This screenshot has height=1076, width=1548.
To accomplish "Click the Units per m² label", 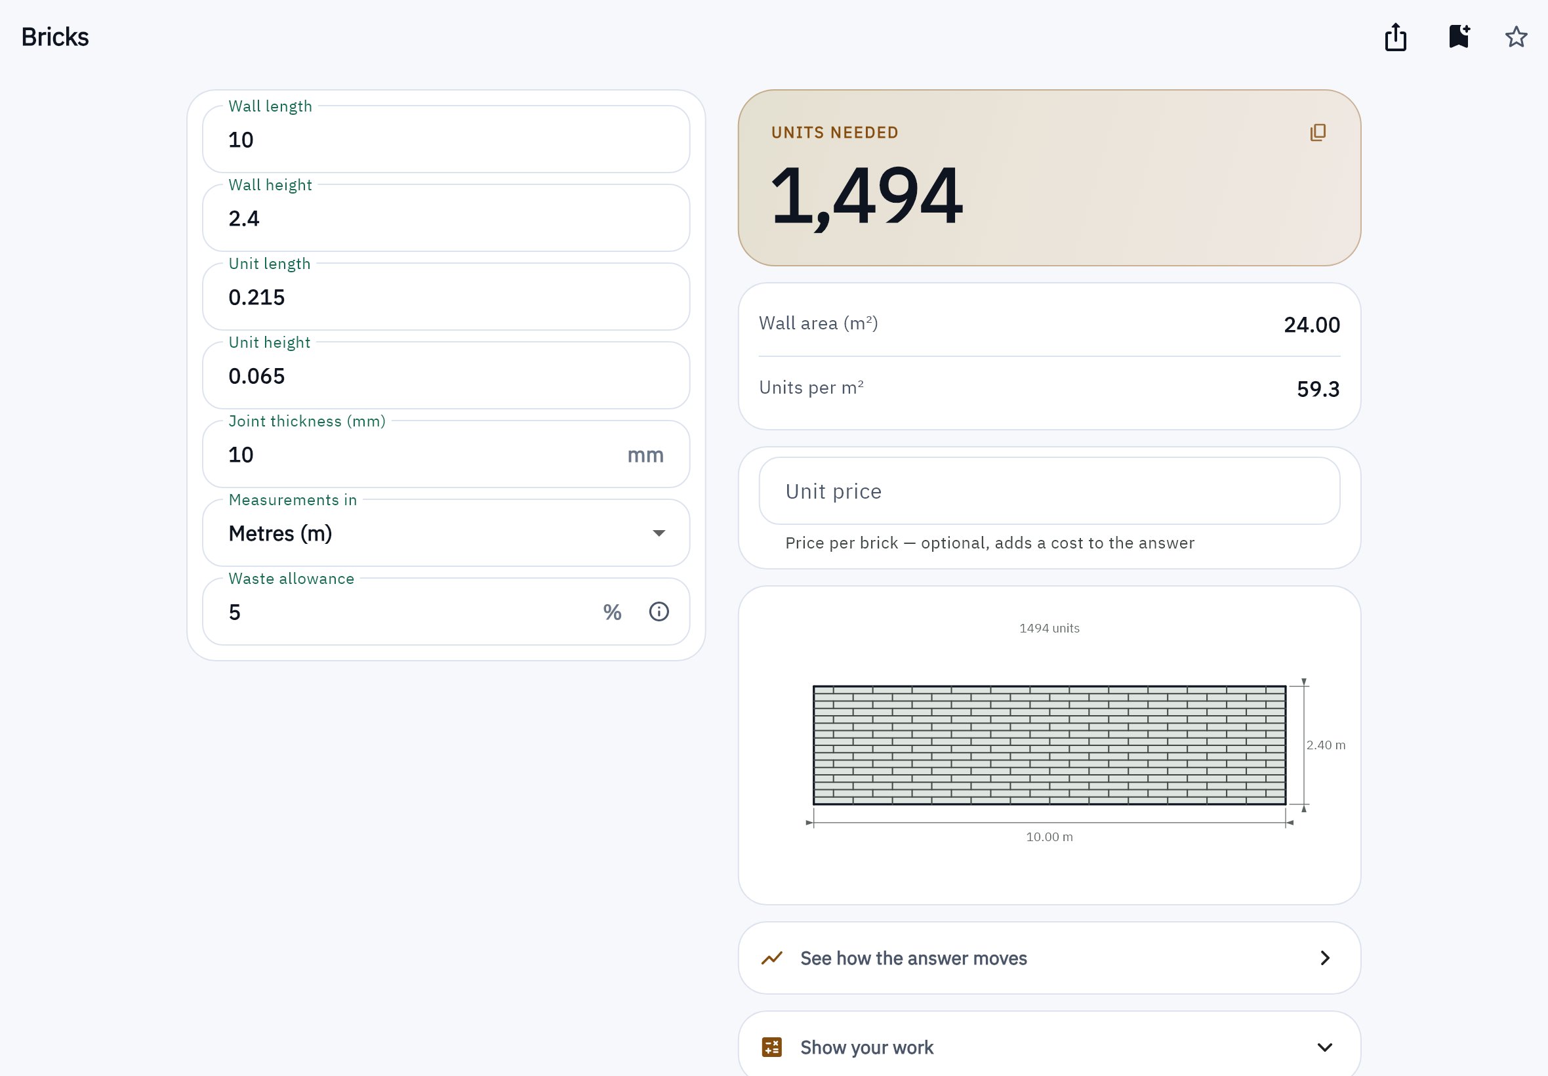I will click(811, 387).
